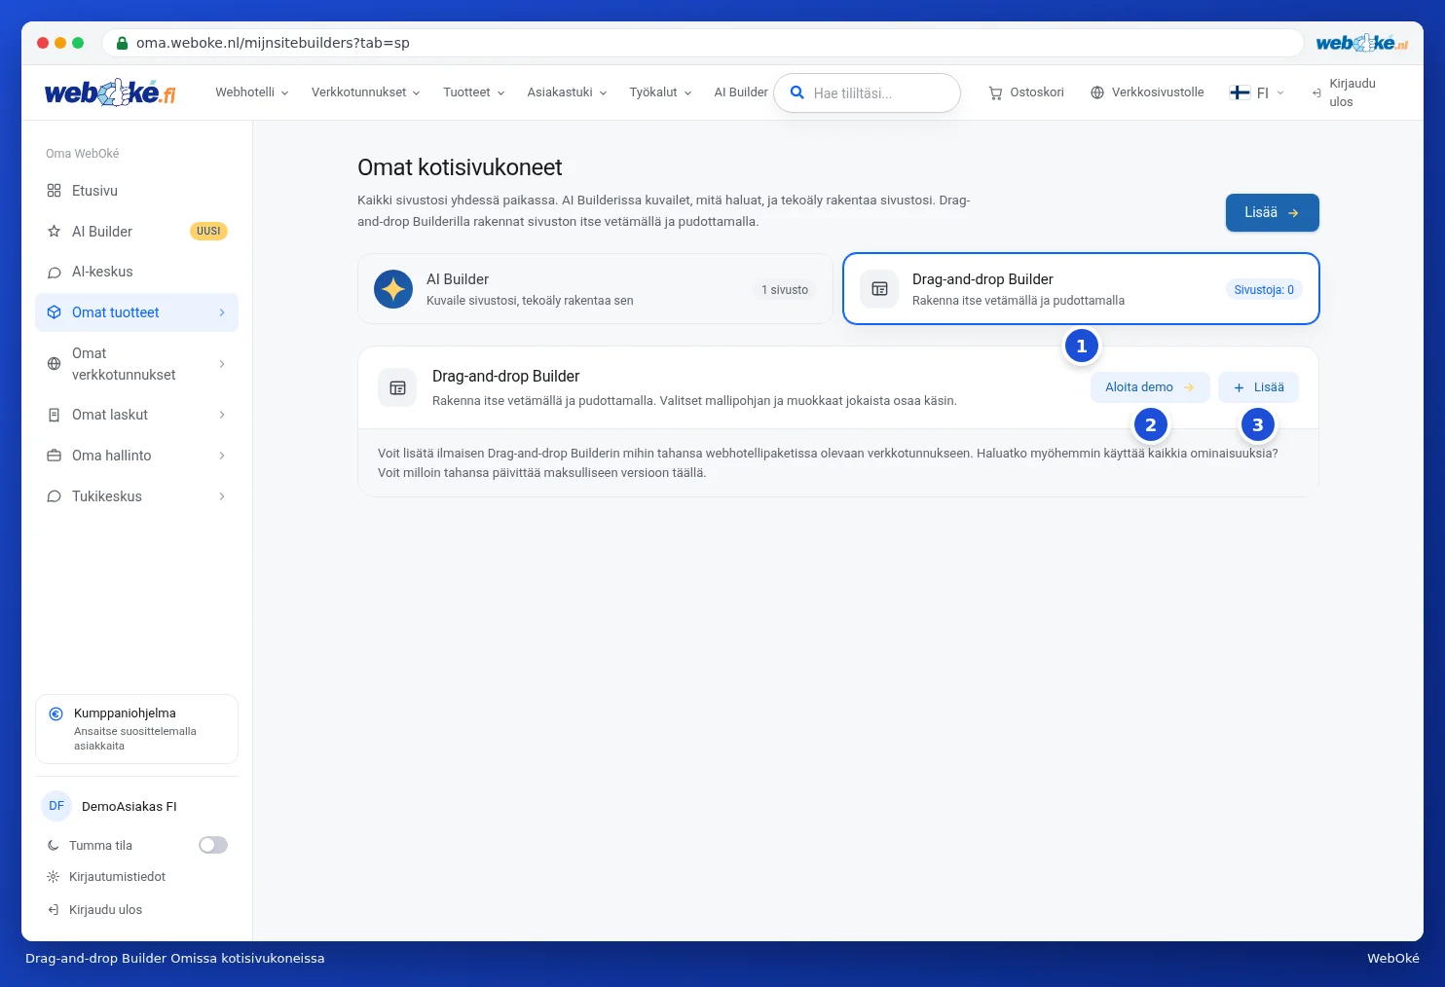Click Kirjautumistiedot link in sidebar

click(x=117, y=877)
